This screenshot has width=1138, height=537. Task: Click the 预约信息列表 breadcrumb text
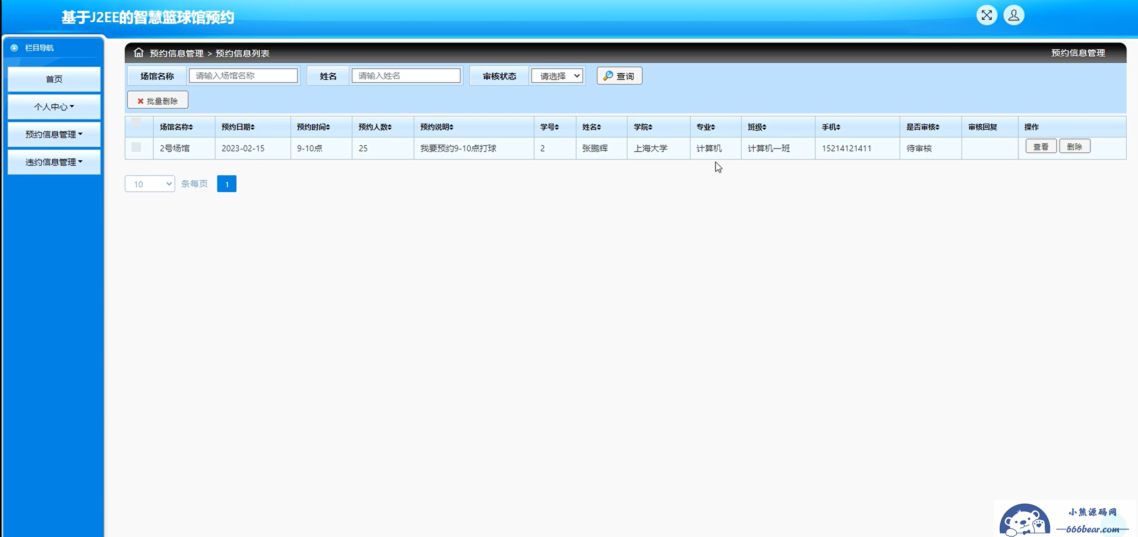click(242, 53)
